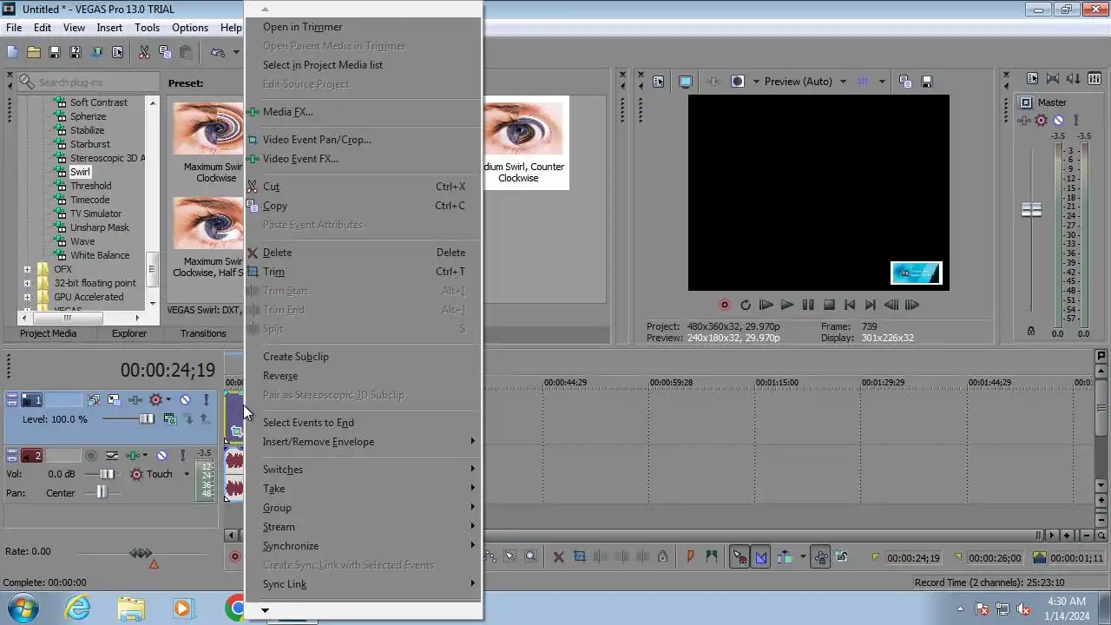This screenshot has width=1111, height=625.
Task: Open video track 1 automation settings gear
Action: coord(156,399)
